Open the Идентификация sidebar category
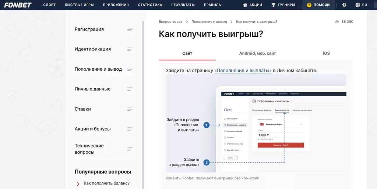The image size is (377, 189). pos(92,49)
